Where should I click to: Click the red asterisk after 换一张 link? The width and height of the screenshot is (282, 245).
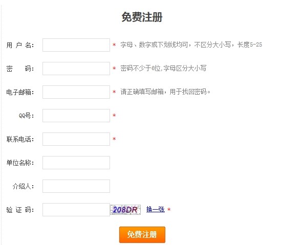[169, 209]
